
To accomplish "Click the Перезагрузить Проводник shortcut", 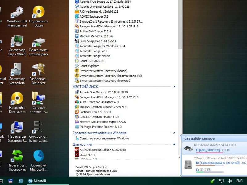I will (x=17, y=160).
